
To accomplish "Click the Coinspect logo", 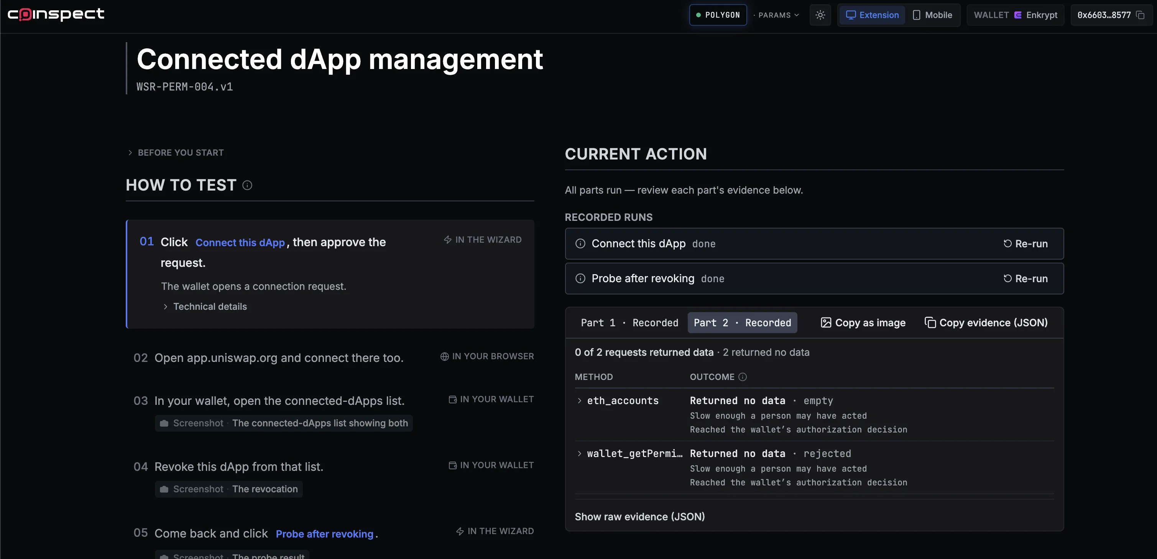I will pos(56,15).
